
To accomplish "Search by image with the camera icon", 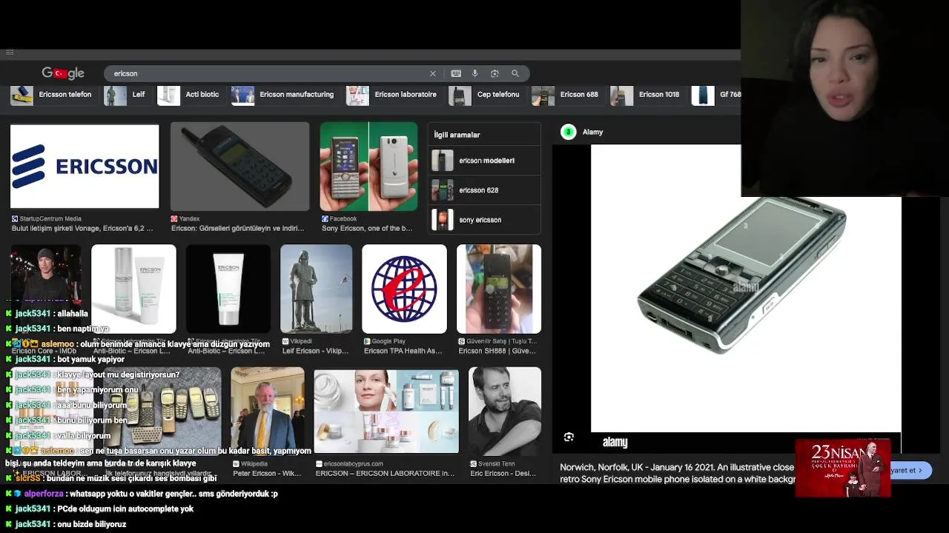I will coord(495,73).
